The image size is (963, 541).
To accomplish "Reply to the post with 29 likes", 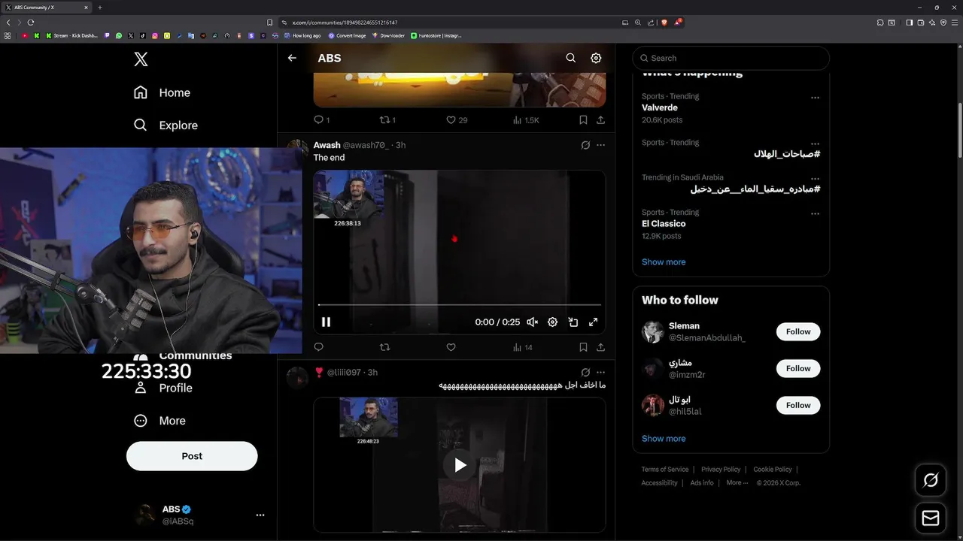I will tap(321, 120).
